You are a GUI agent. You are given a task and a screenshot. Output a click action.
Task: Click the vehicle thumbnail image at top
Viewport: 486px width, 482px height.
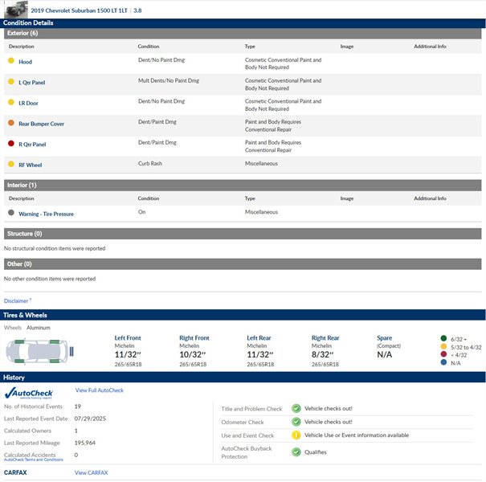click(15, 8)
